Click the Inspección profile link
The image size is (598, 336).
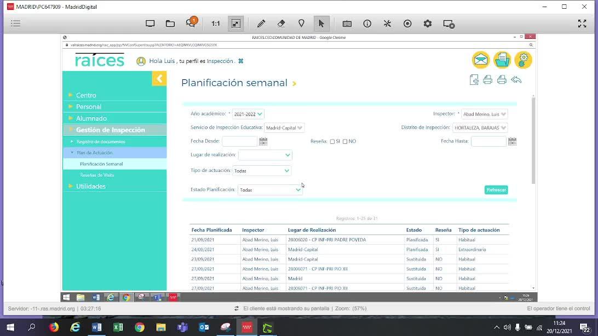click(x=220, y=61)
